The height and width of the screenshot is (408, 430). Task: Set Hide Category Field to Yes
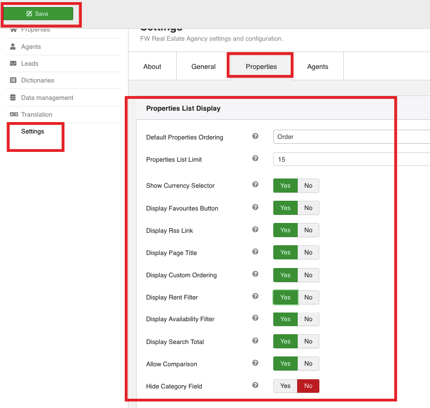[x=285, y=386]
